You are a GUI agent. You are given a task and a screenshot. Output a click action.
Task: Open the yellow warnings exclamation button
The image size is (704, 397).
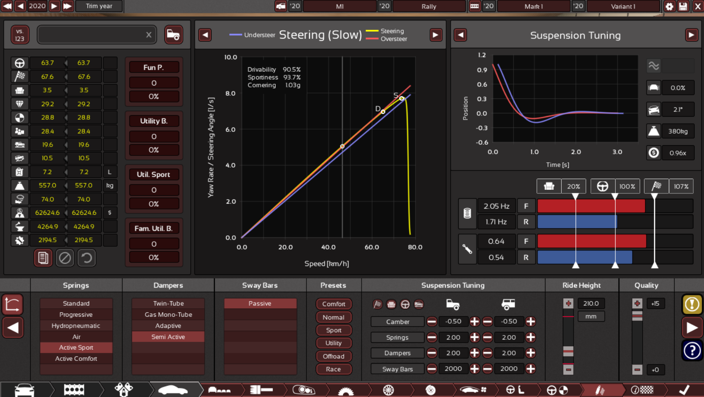click(x=692, y=305)
